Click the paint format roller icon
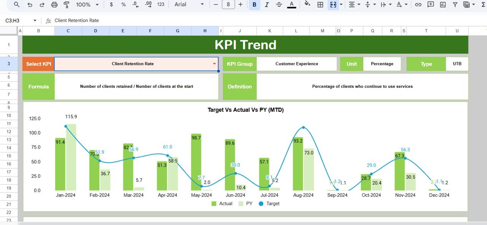Screen dimensions: 487x225 click(x=67, y=5)
